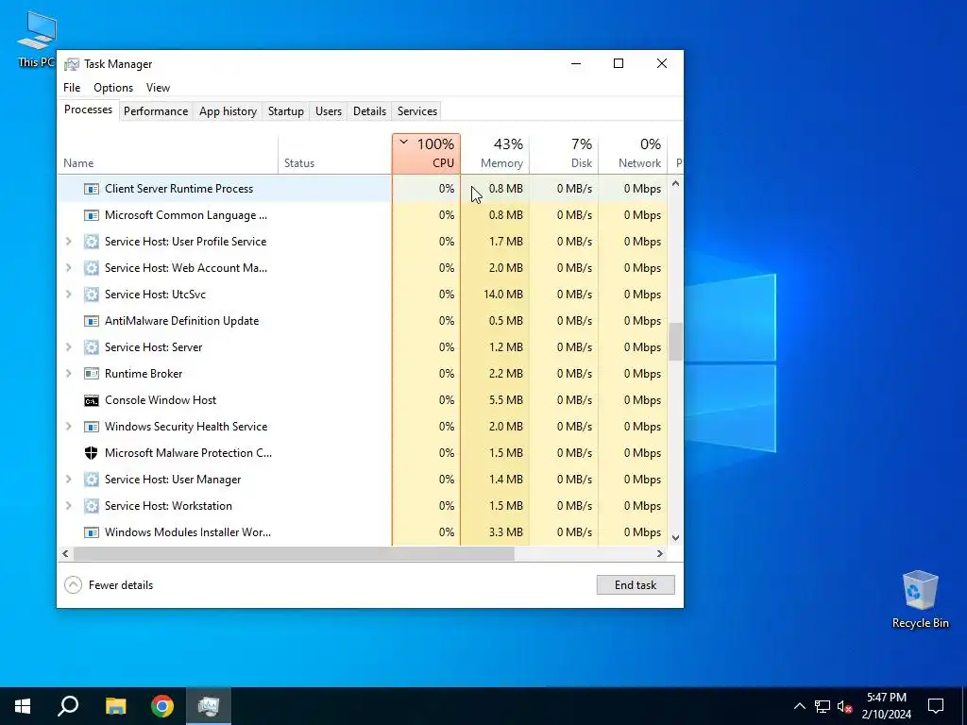Click the Windows Security Health Service icon
Screen dimensions: 967x725
click(92, 427)
